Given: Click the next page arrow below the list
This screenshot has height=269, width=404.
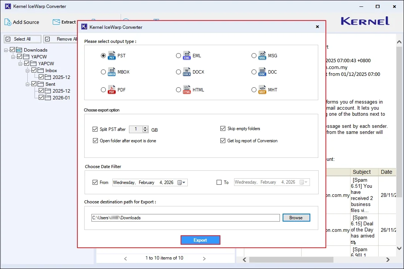Looking at the screenshot, I should coord(204,258).
